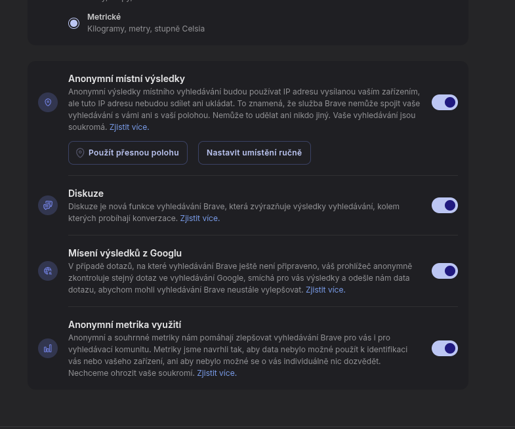Click the Nastavit umístění ručně button
Viewport: 515px width, 429px height.
[254, 153]
